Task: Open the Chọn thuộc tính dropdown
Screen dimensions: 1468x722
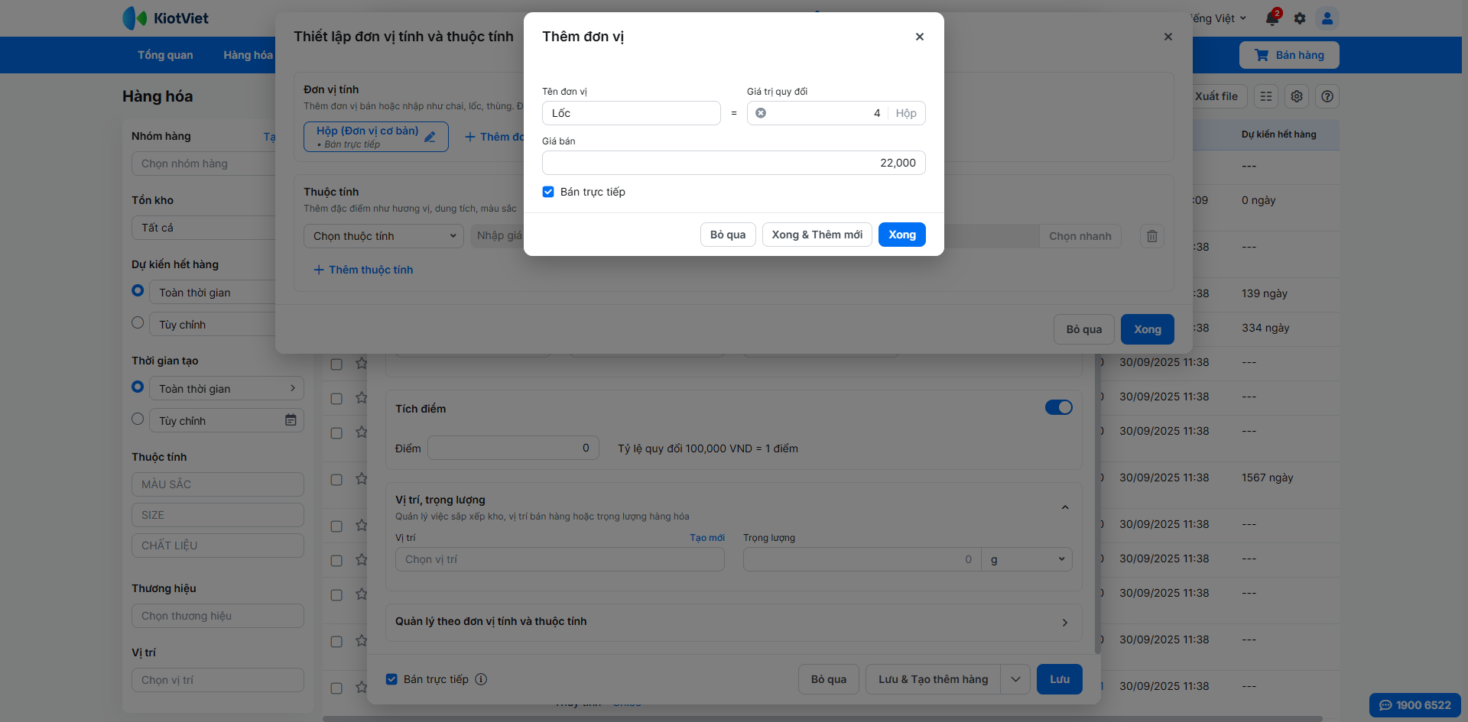Action: pos(384,236)
